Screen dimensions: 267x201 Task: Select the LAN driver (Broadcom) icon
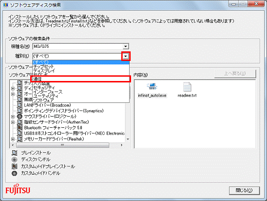pyautogui.click(x=20, y=105)
